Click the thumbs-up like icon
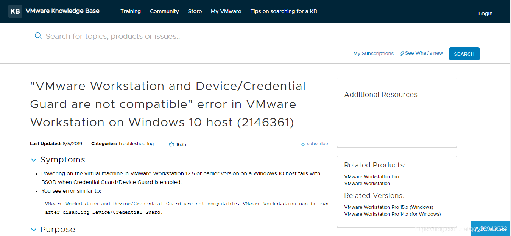 [171, 144]
